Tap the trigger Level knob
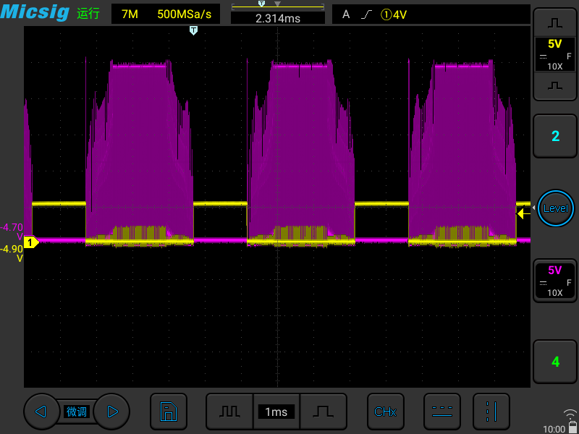The width and height of the screenshot is (579, 434). click(x=555, y=208)
